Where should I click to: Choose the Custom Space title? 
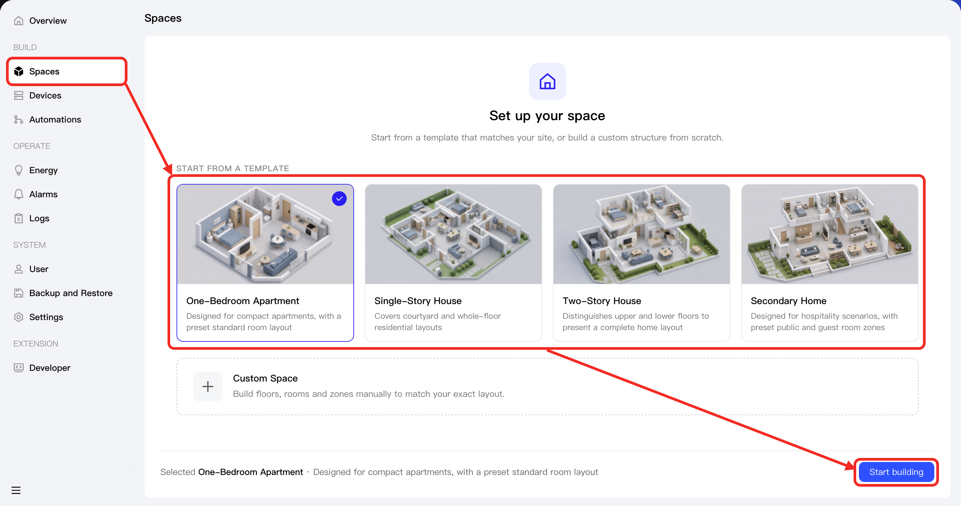click(265, 378)
